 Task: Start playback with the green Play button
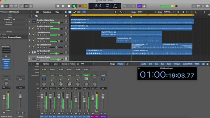(74, 6)
